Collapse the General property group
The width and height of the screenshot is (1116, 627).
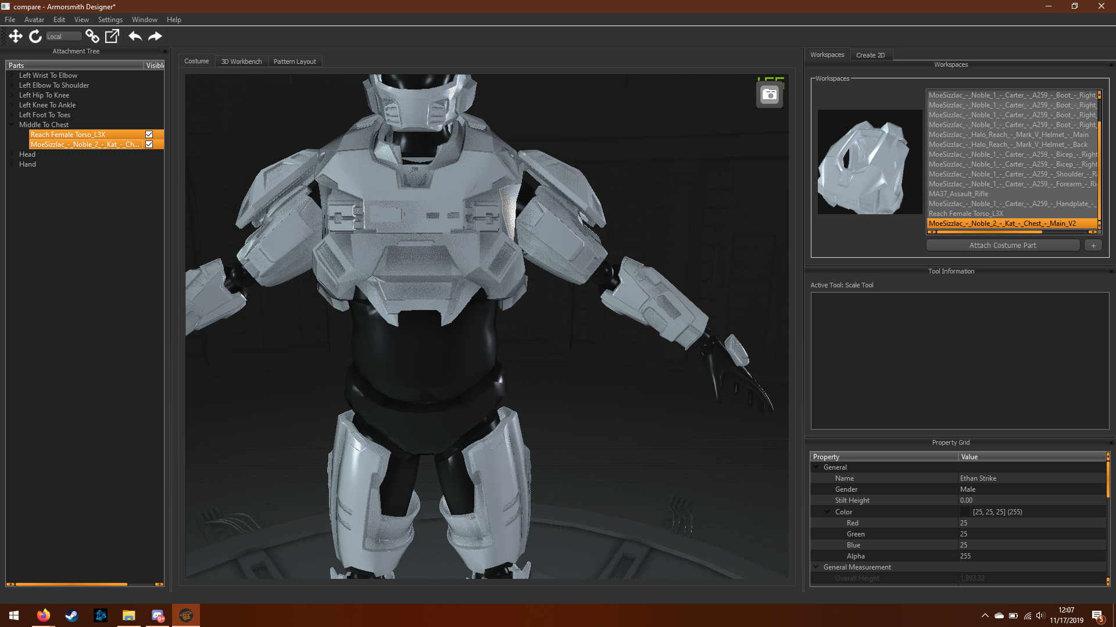click(x=816, y=467)
